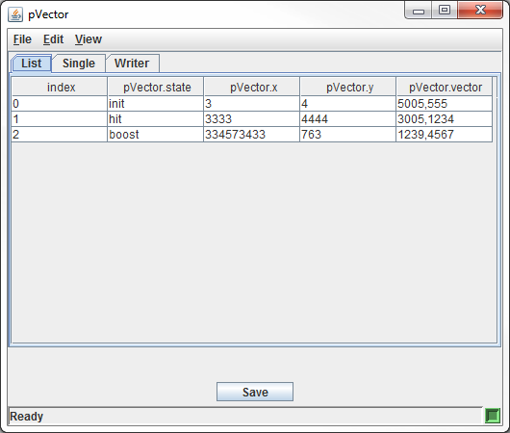
Task: Switch to the Single tab
Action: pos(79,64)
